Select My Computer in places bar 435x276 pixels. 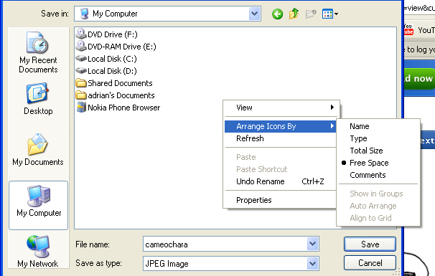click(x=38, y=205)
